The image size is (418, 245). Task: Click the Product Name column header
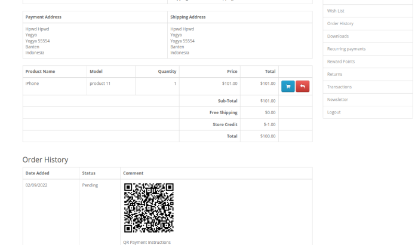click(40, 72)
